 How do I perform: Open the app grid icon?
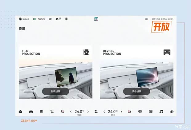tap(96, 112)
